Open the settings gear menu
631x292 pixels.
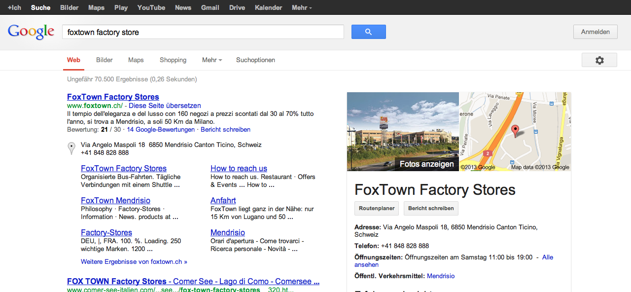point(599,60)
